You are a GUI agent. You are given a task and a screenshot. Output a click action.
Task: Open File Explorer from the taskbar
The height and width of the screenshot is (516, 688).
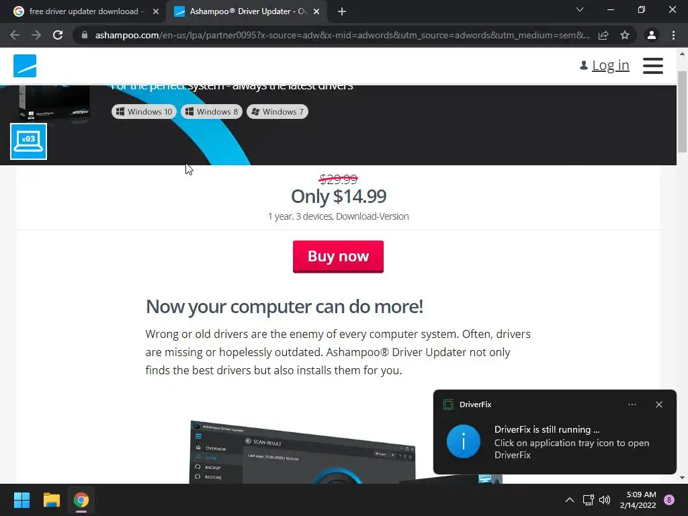tap(51, 500)
